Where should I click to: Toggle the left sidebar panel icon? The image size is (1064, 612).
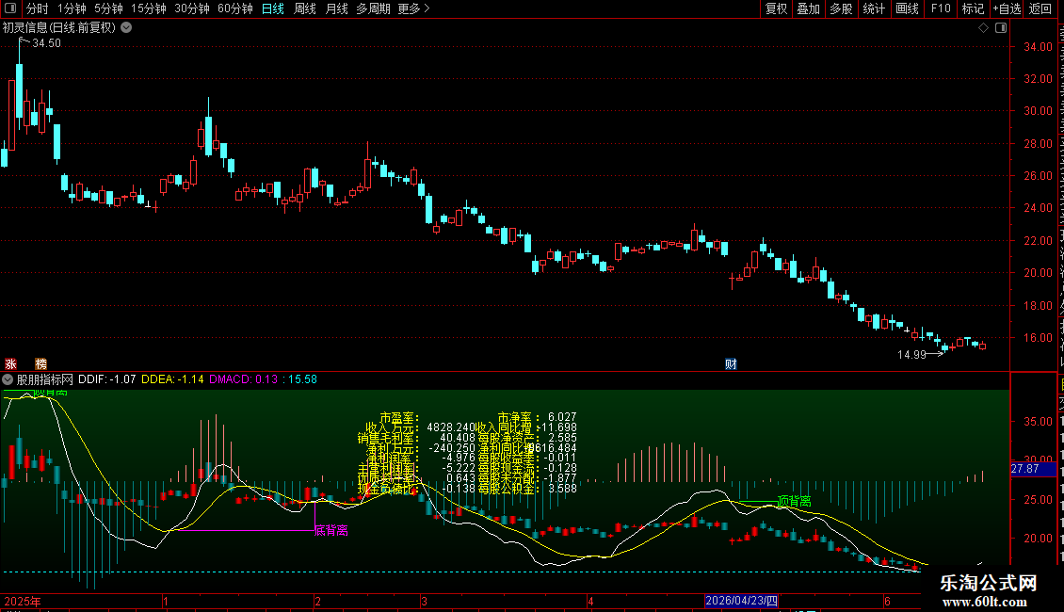pos(10,8)
